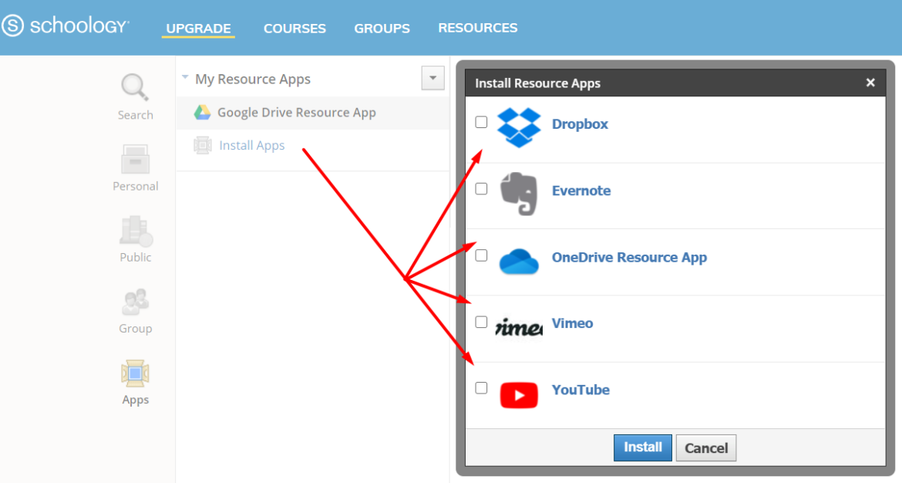This screenshot has height=483, width=902.
Task: Click the Install button
Action: point(642,448)
